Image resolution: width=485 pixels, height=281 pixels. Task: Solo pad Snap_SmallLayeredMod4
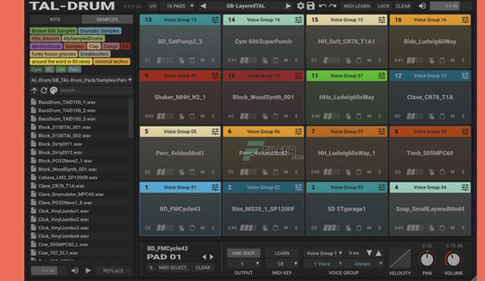click(x=463, y=228)
